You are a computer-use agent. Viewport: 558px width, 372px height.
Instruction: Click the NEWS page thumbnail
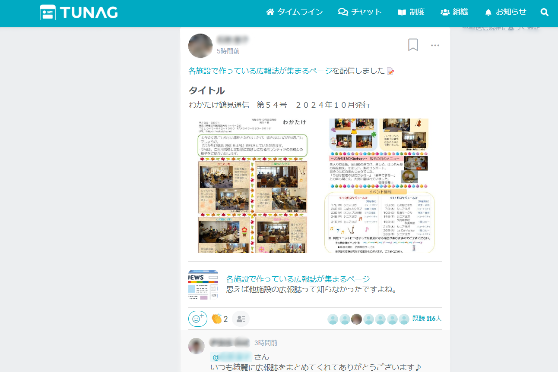pyautogui.click(x=203, y=284)
